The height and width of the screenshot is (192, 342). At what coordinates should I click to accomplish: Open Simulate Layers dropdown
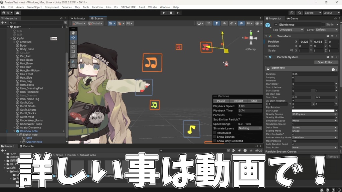(250, 128)
